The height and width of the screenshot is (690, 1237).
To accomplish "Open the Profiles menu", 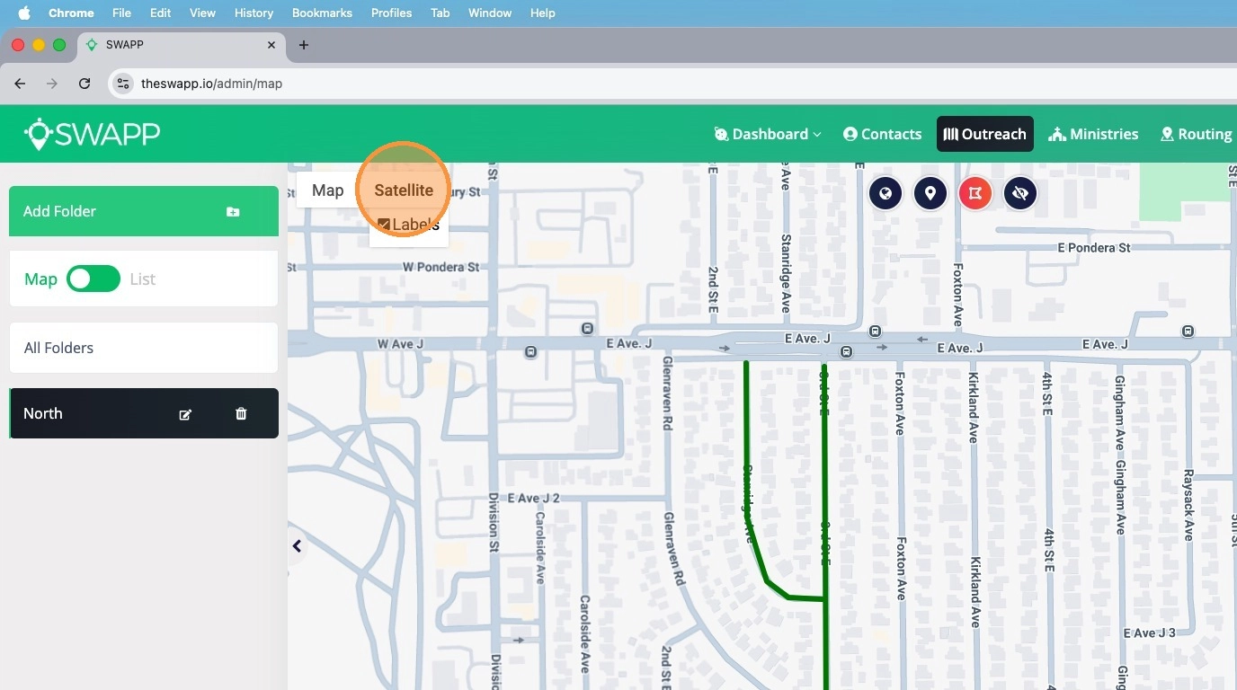I will tap(391, 13).
